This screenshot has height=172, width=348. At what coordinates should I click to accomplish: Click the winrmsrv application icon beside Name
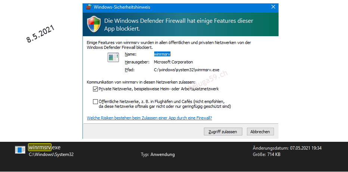pos(113,57)
